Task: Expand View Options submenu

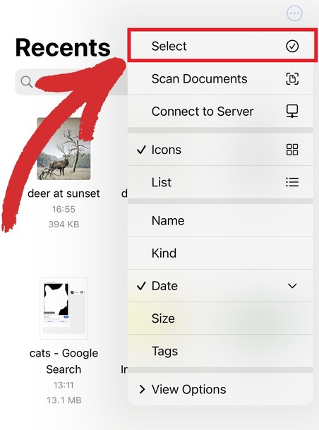Action: click(x=220, y=389)
